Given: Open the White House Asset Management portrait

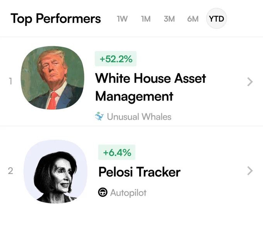Looking at the screenshot, I should (x=53, y=78).
